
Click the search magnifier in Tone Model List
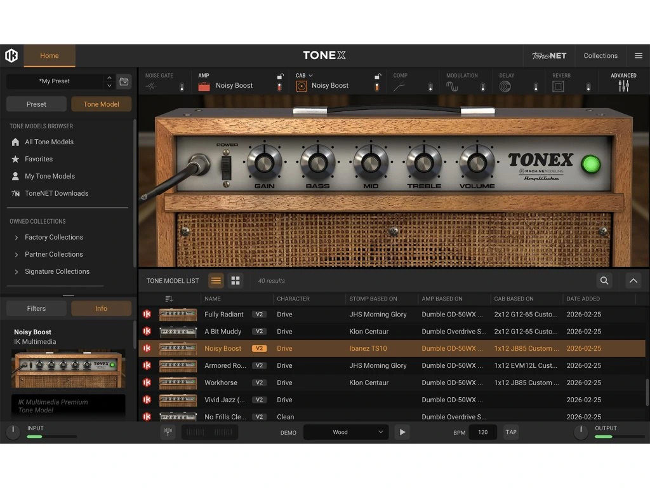point(604,280)
